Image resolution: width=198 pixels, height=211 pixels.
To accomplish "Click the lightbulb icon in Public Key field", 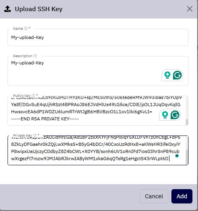I will coord(165,115).
